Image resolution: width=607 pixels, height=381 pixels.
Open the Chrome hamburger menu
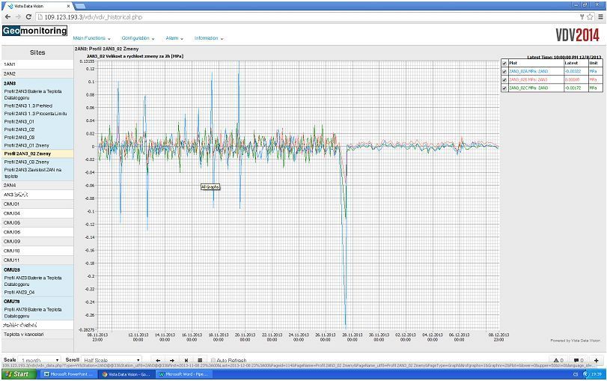600,16
